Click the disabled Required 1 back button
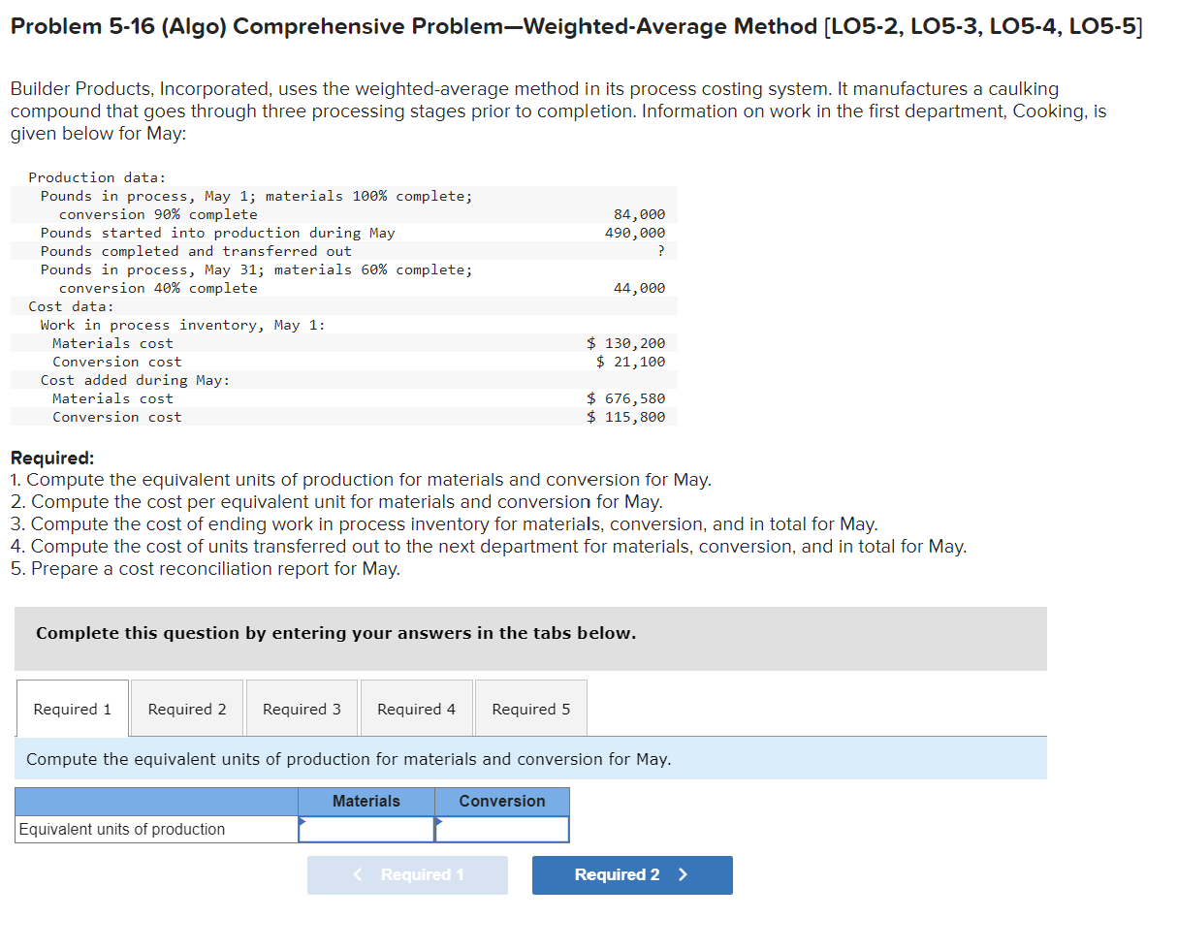 coord(407,874)
